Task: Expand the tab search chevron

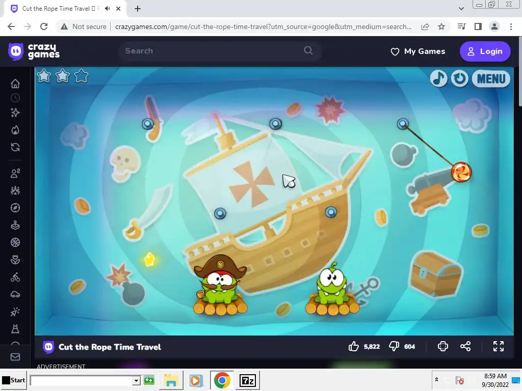Action: (x=461, y=9)
